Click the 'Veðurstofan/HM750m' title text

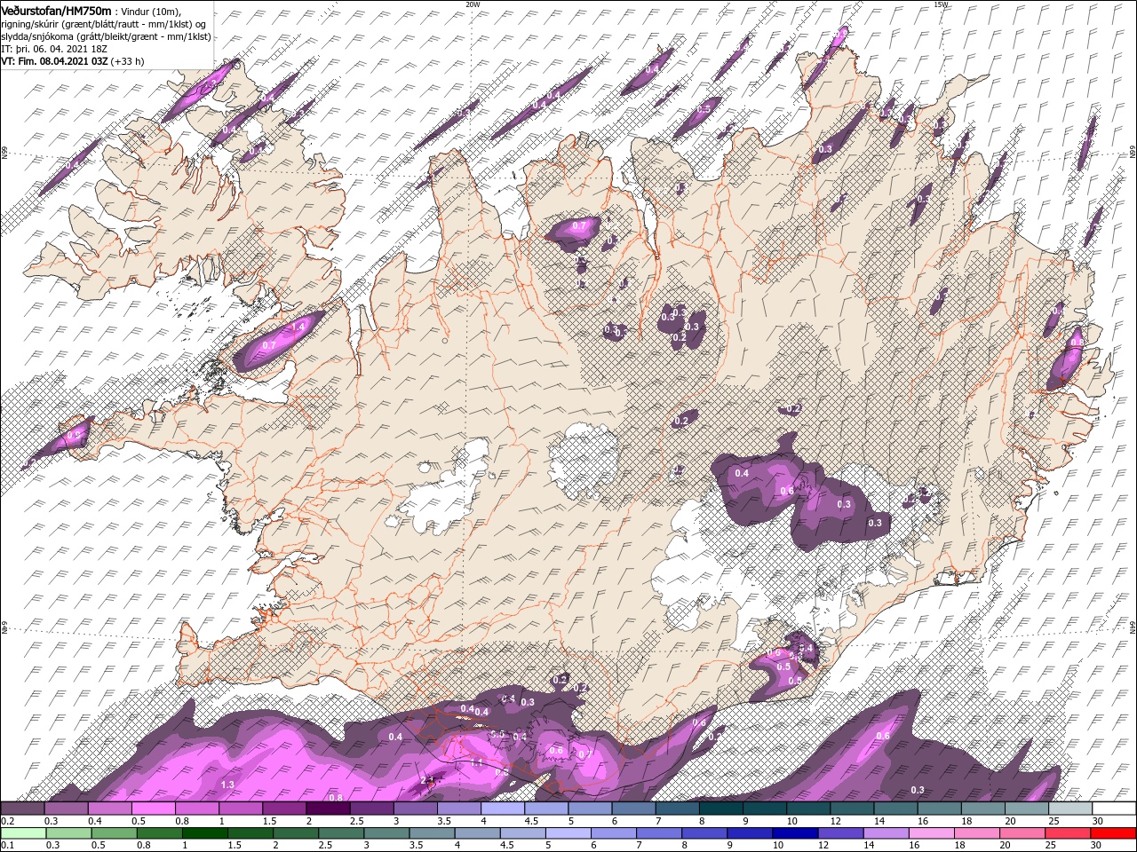tap(56, 10)
